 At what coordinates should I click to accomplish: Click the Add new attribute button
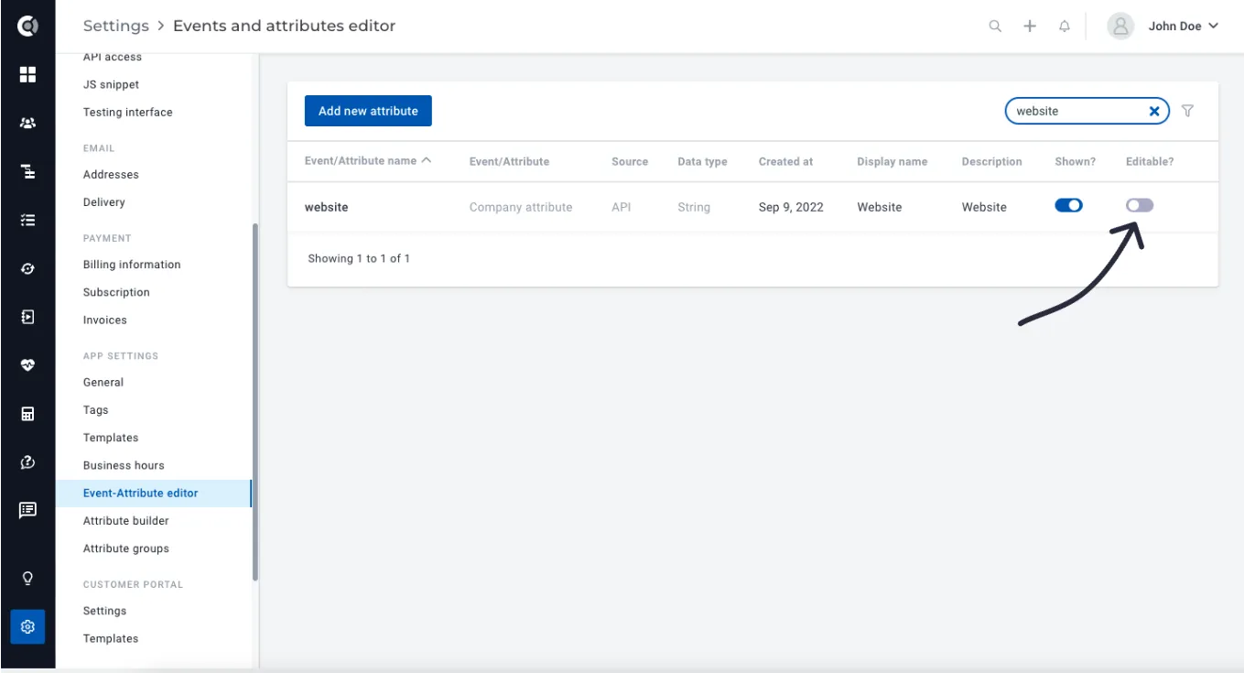pyautogui.click(x=368, y=111)
